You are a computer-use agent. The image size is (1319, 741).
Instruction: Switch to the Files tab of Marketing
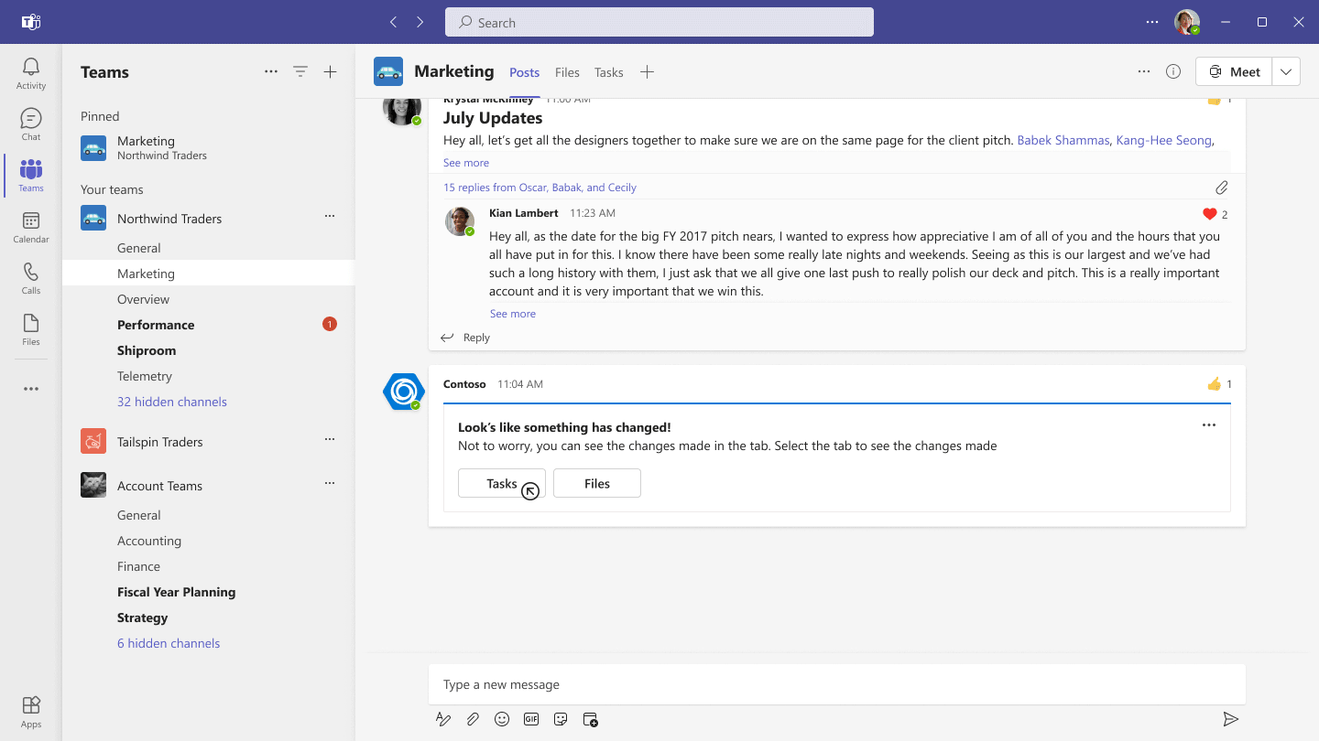pos(567,71)
